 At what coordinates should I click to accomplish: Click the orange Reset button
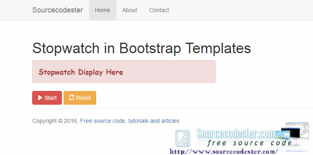(x=80, y=98)
